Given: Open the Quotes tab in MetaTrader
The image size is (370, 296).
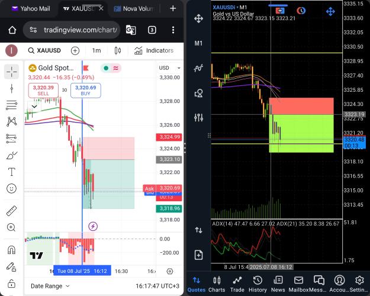Looking at the screenshot, I should [x=197, y=284].
